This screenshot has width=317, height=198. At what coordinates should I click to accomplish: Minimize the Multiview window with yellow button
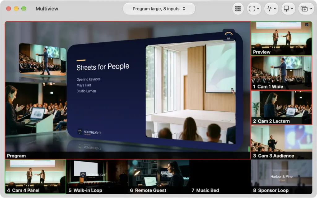tap(16, 9)
